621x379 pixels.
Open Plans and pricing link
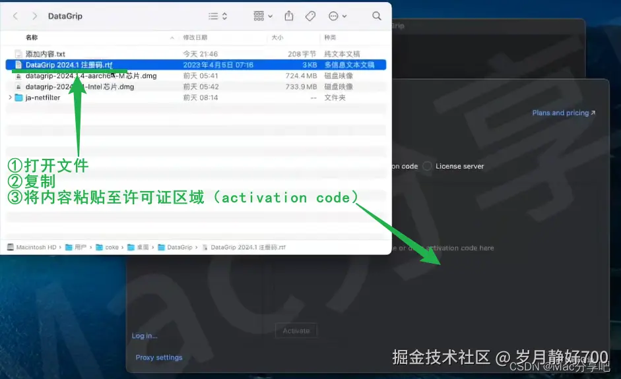[x=564, y=113]
